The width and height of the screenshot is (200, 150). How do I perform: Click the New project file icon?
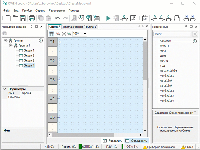click(x=8, y=18)
